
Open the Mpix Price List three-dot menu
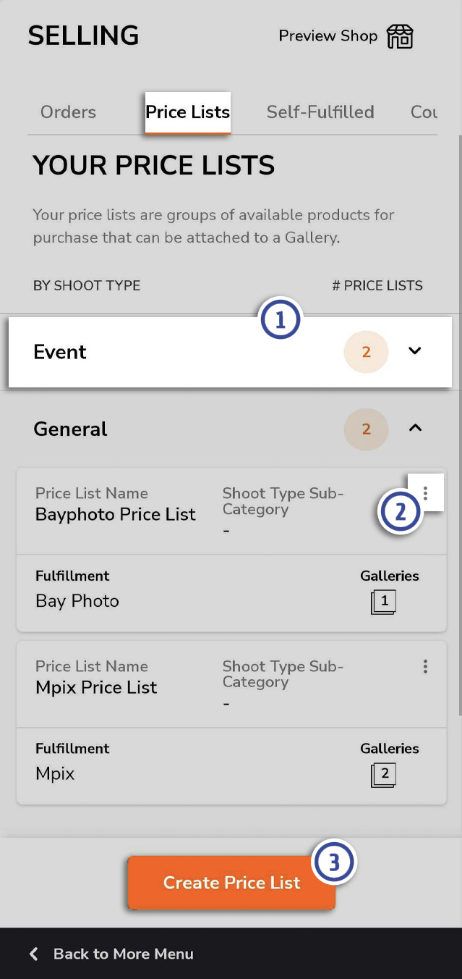coord(425,666)
